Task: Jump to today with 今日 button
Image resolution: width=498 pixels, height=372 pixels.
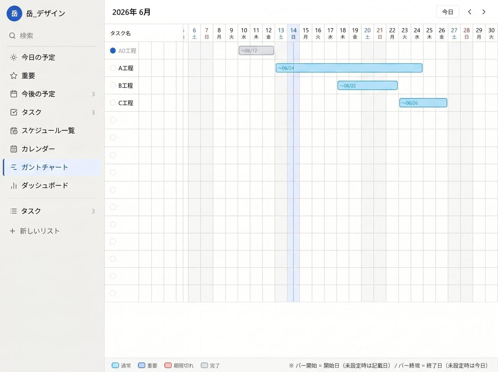Action: [x=447, y=12]
